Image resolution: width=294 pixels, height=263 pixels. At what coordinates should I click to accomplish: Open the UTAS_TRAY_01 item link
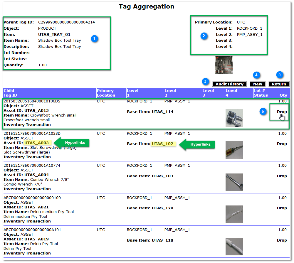tap(54, 34)
